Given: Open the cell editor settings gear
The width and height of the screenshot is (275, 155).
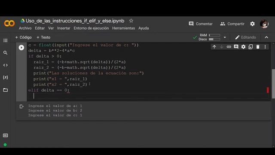Looking at the screenshot, I should 243,47.
